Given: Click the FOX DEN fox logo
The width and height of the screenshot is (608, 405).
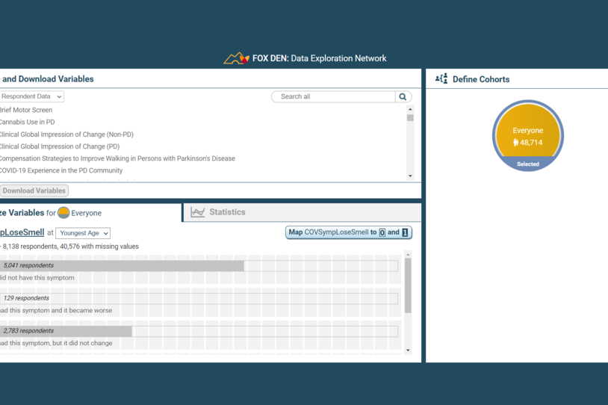Looking at the screenshot, I should 236,58.
